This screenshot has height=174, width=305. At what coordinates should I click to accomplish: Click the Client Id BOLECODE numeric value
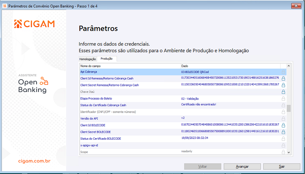[230, 124]
